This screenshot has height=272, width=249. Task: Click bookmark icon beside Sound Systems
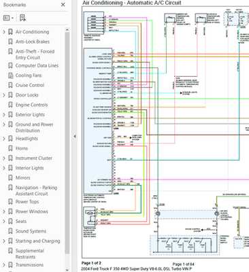pos(10,231)
